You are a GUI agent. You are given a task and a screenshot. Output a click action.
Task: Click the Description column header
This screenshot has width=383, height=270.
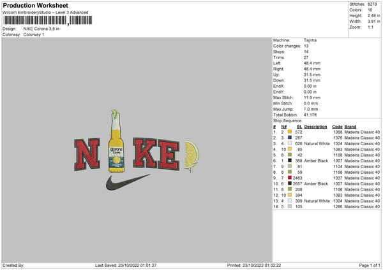pyautogui.click(x=316, y=126)
